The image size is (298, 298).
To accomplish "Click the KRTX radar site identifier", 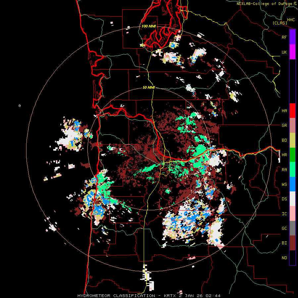I will (170, 296).
